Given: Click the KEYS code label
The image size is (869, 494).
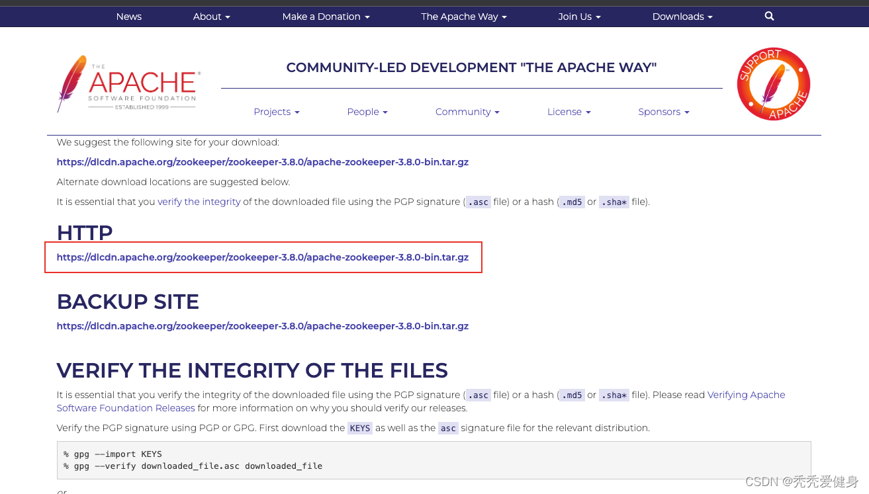Looking at the screenshot, I should [x=360, y=428].
